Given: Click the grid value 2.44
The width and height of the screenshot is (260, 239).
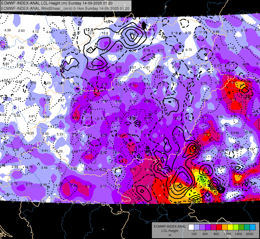Looking at the screenshot, I should (x=15, y=167).
